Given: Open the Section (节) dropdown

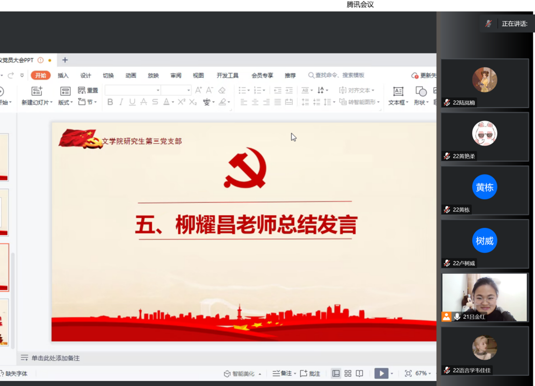Looking at the screenshot, I should point(87,102).
